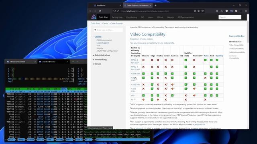Click the docs Search field
Image resolution: width=257 pixels, height=144 pixels.
pyautogui.click(x=230, y=17)
